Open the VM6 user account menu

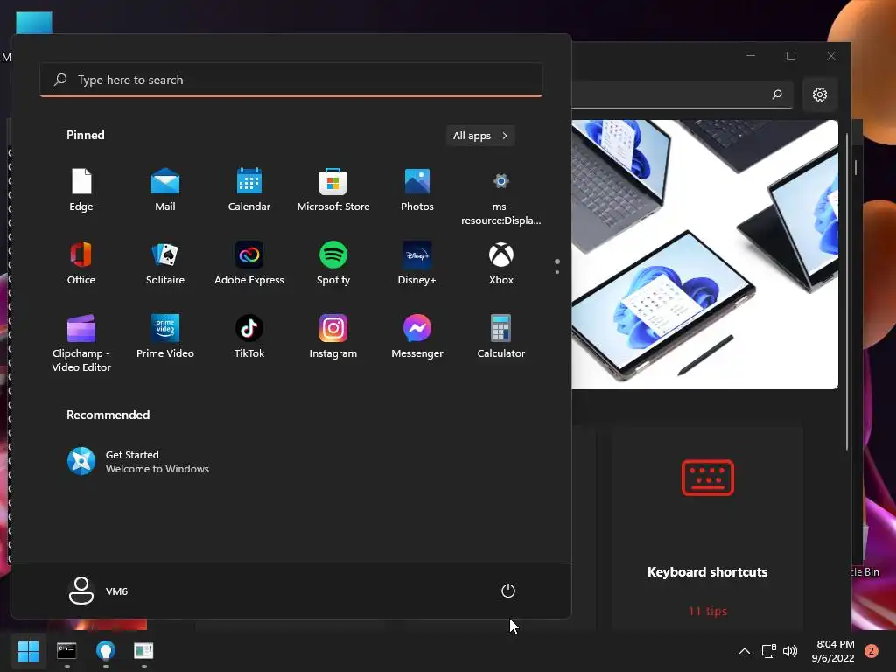coord(98,591)
